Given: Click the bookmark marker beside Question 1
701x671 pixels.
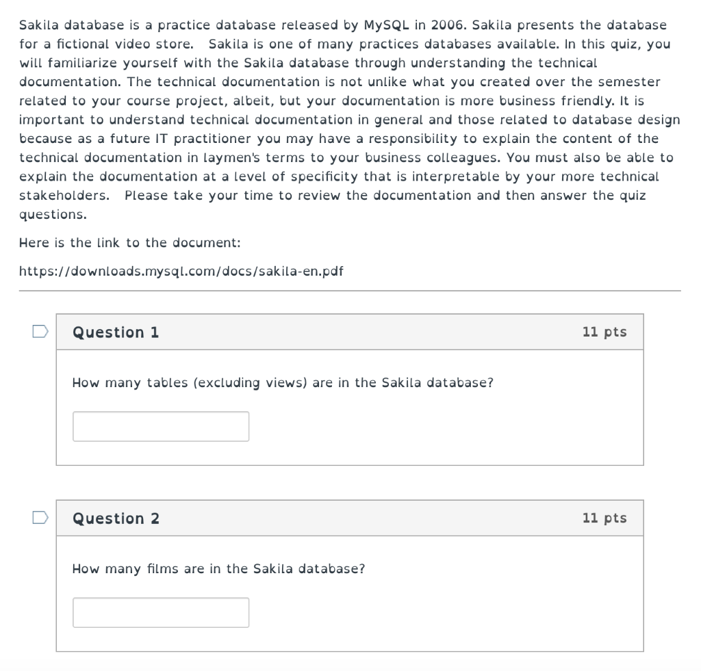Looking at the screenshot, I should pyautogui.click(x=39, y=330).
